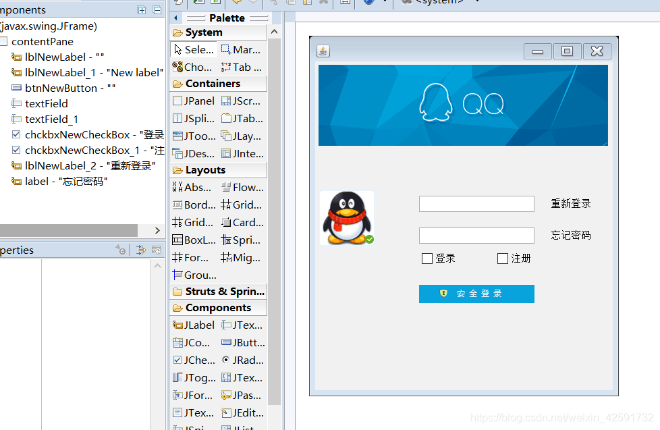Select label 忘记密码 tree node
This screenshot has height=430, width=660.
point(59,182)
